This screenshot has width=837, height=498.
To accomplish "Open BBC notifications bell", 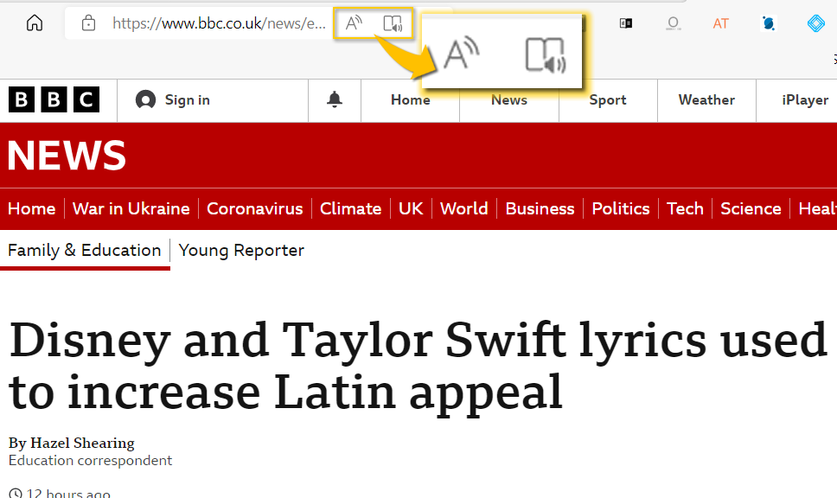I will (335, 99).
